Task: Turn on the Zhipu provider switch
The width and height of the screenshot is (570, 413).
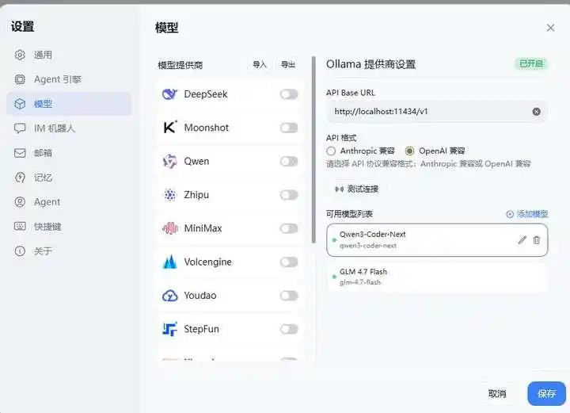Action: click(x=289, y=195)
